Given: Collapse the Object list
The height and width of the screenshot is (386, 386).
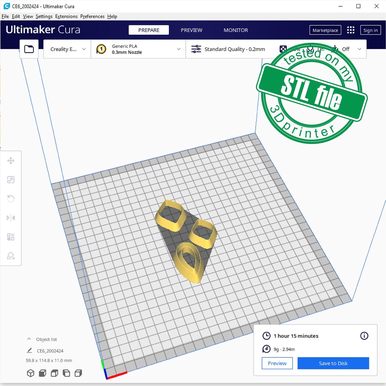Looking at the screenshot, I should [x=29, y=339].
